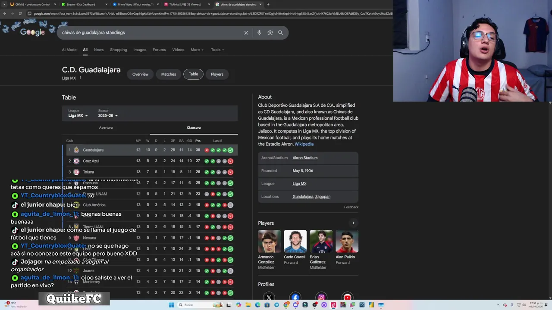Switch to the News results tab
The height and width of the screenshot is (310, 552).
[99, 50]
